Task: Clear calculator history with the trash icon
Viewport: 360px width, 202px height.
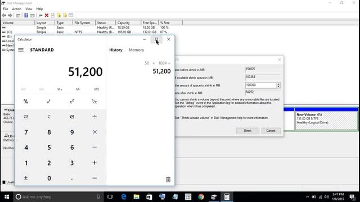Action: click(x=168, y=180)
